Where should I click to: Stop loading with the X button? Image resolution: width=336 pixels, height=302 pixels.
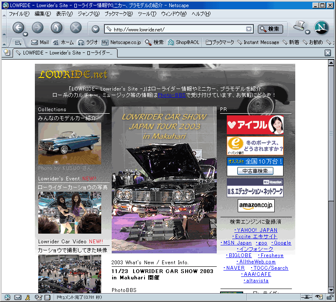click(x=76, y=28)
